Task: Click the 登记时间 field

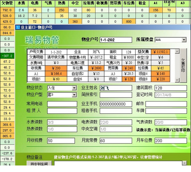Action: 171,95
